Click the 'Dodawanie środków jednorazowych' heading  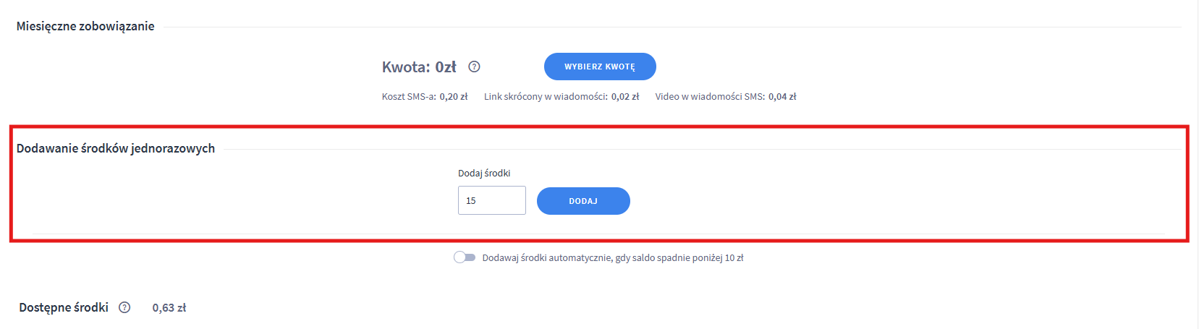point(116,148)
